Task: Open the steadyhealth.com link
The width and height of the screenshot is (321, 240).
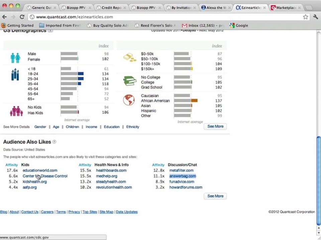Action: (x=111, y=182)
